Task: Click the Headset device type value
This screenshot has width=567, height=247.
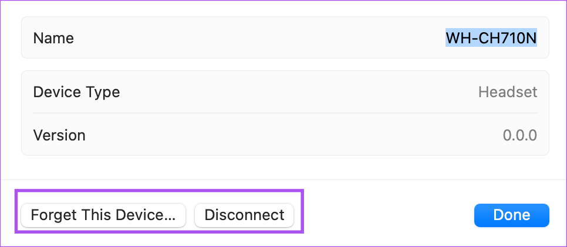Action: click(508, 92)
